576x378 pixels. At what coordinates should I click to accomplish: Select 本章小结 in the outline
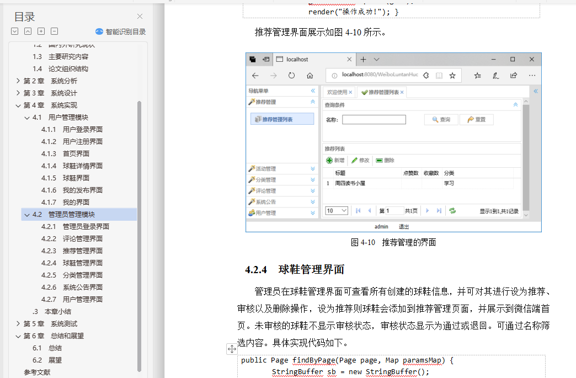click(52, 312)
